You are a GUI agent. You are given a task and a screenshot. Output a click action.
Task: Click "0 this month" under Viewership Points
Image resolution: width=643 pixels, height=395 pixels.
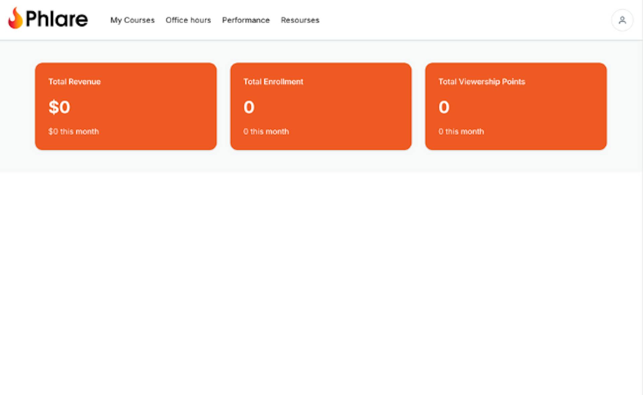(461, 131)
